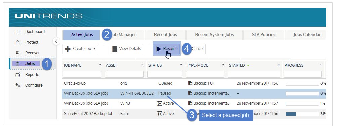Open the Recent System Jobs tab
The width and height of the screenshot is (343, 135).
pos(214,35)
